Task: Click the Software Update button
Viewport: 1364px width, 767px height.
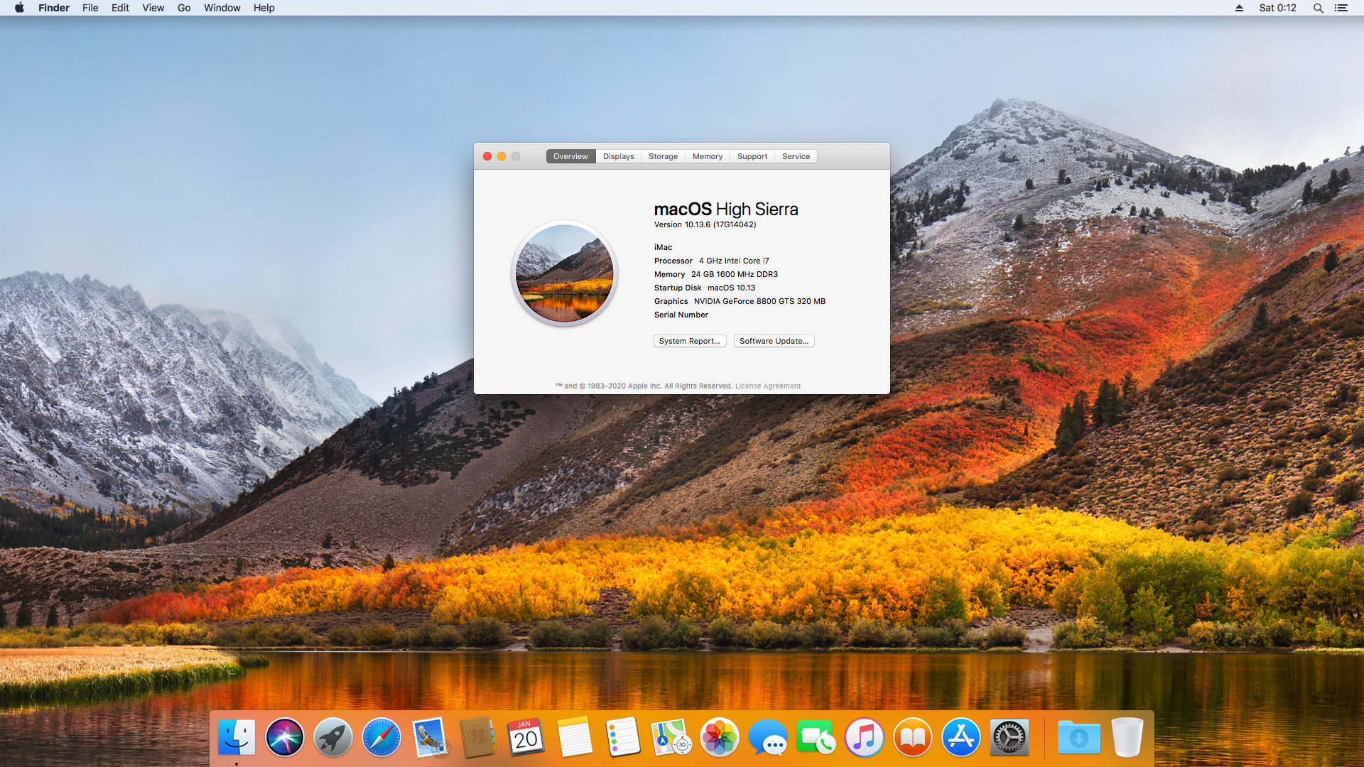Action: click(x=774, y=341)
